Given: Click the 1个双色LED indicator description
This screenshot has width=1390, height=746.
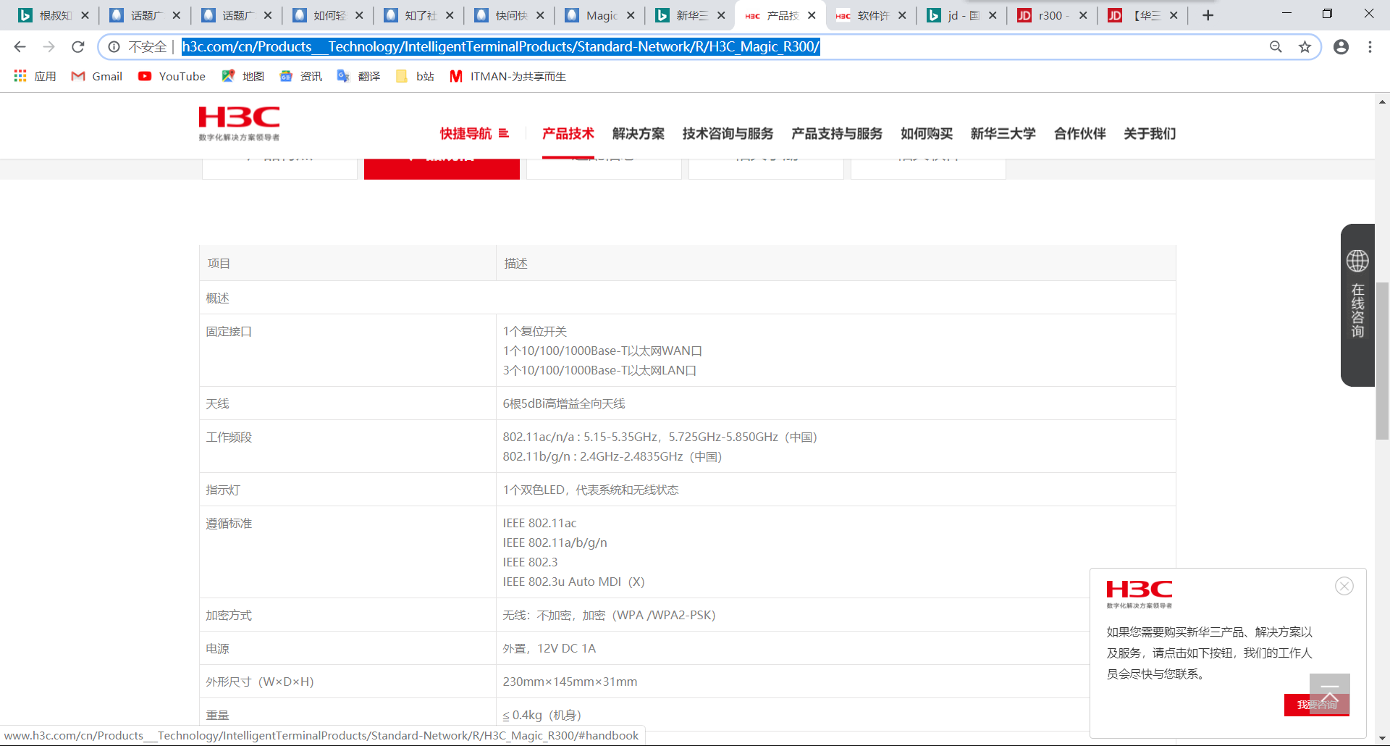Looking at the screenshot, I should pyautogui.click(x=591, y=490).
